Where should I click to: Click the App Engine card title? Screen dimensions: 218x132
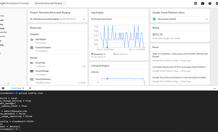(x=97, y=13)
